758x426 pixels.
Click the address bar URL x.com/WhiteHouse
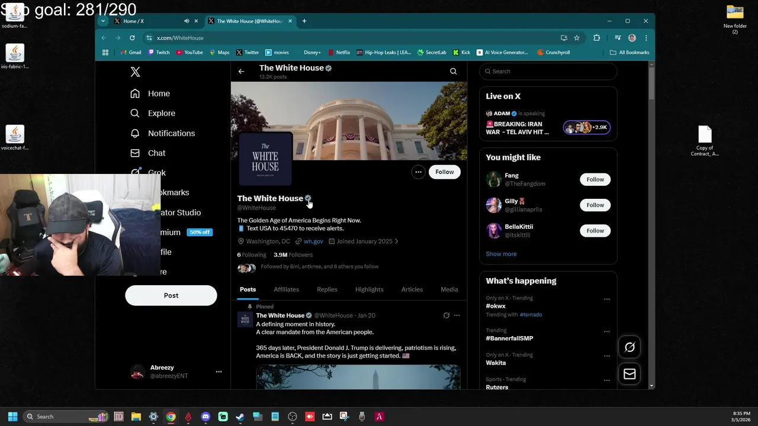click(180, 38)
